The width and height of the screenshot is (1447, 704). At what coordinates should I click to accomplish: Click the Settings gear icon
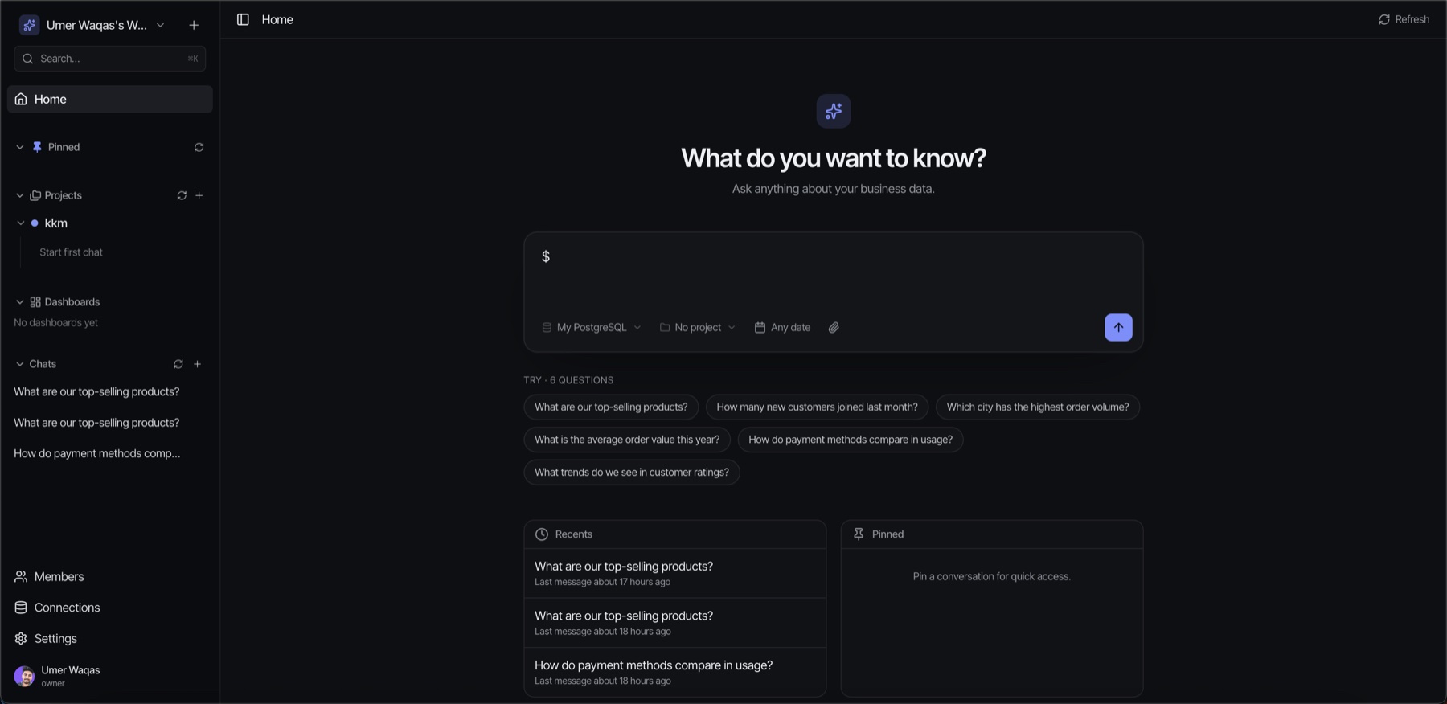tap(21, 639)
